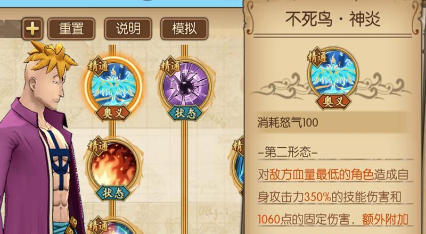Screen dimensions: 426x234
Task: Select the blue phoenix 奥义 skill icon
Action: pos(113,85)
